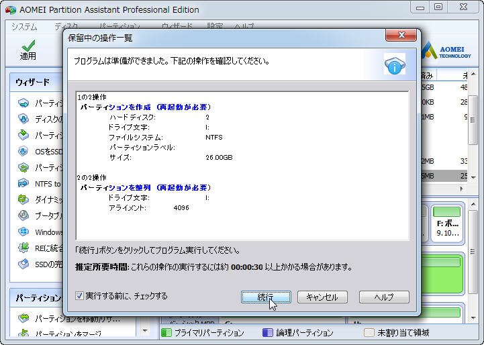Expand the left panel bottom dropdown arrow

pos(145,331)
